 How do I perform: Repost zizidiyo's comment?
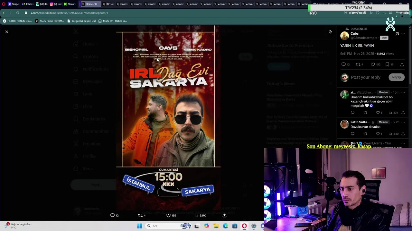[365, 113]
